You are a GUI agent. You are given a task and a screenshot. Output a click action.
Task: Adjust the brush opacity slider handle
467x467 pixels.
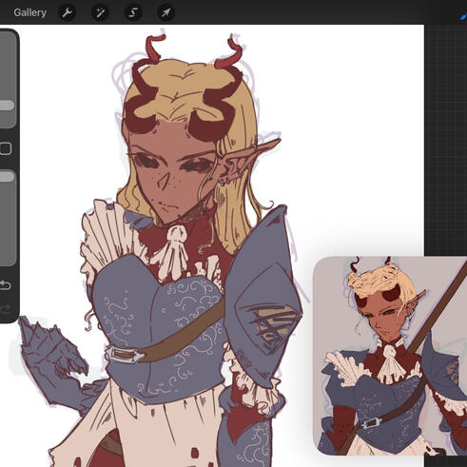7,177
